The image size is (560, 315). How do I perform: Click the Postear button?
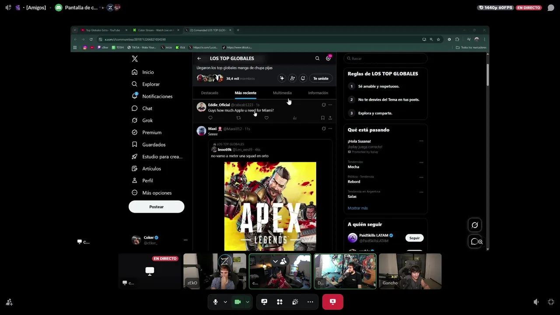point(157,206)
